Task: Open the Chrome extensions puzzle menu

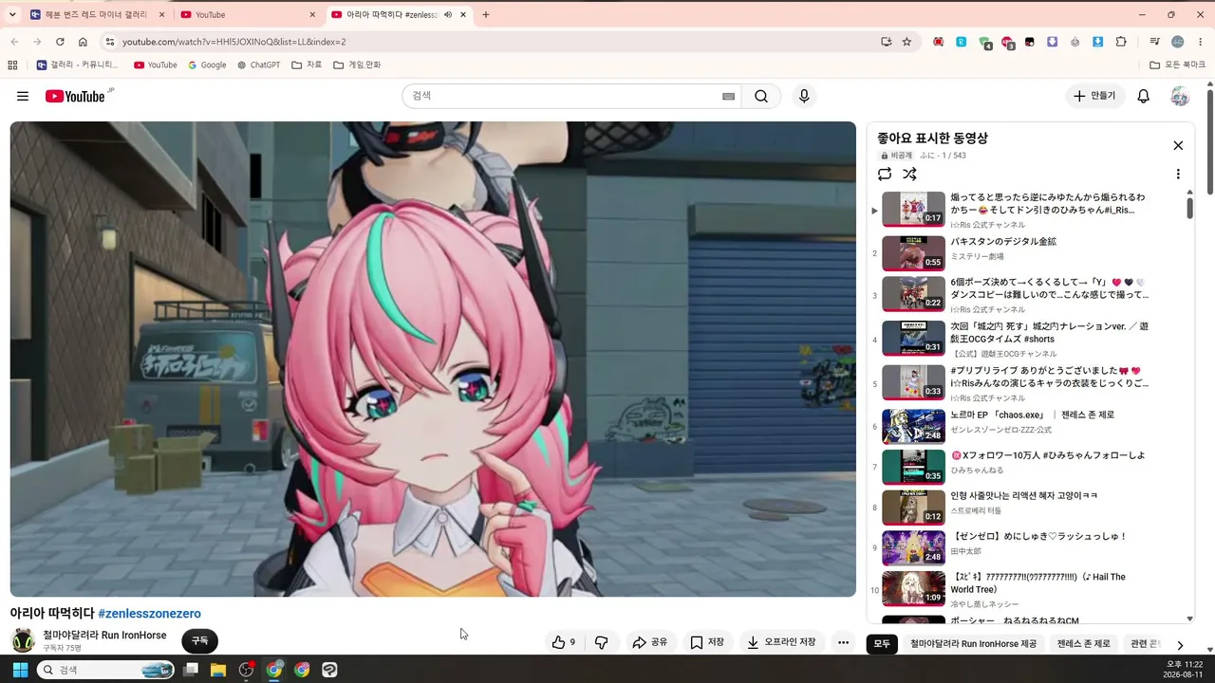Action: pos(1121,42)
